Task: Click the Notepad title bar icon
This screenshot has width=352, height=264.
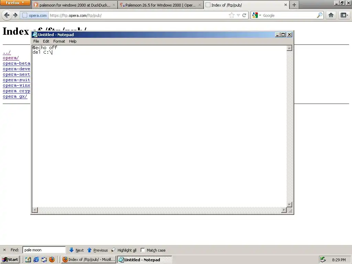Action: [x=35, y=35]
